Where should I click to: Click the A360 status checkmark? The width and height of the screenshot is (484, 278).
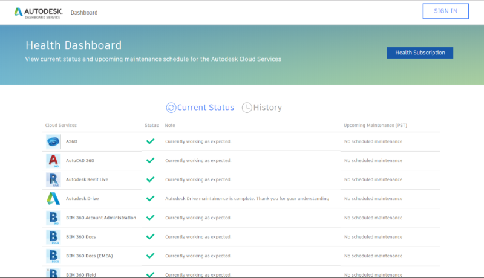[x=150, y=141]
